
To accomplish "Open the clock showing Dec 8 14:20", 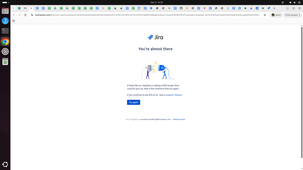I will (x=157, y=2).
